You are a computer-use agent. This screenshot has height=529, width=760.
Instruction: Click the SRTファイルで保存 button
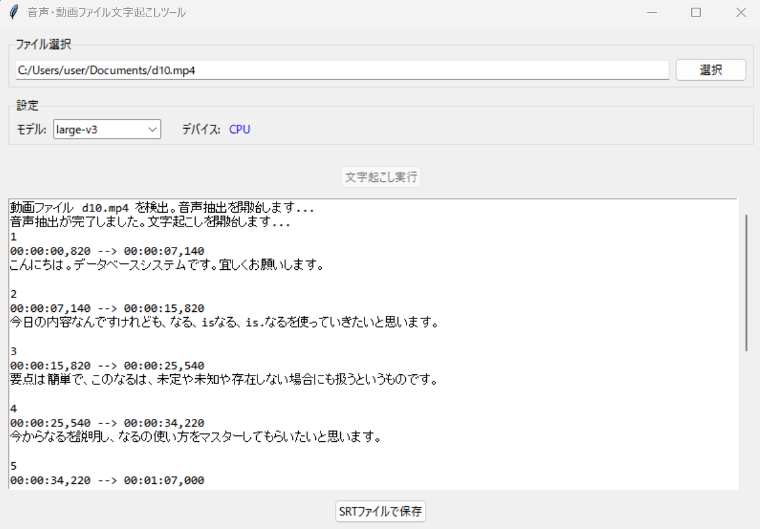[380, 511]
